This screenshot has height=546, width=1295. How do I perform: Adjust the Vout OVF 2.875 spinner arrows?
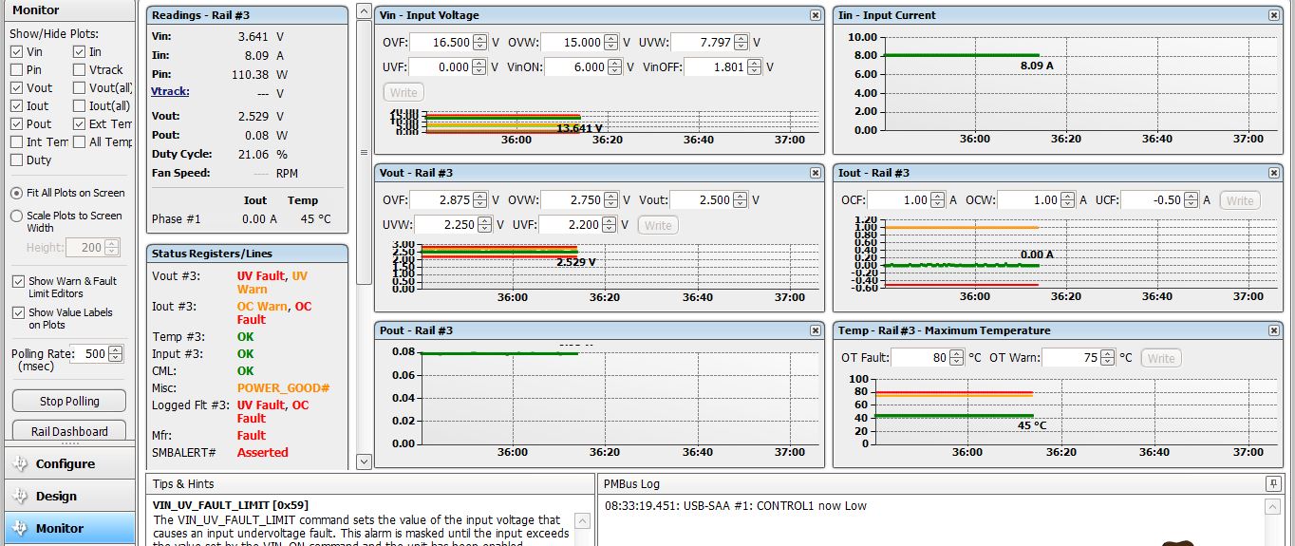pyautogui.click(x=480, y=200)
